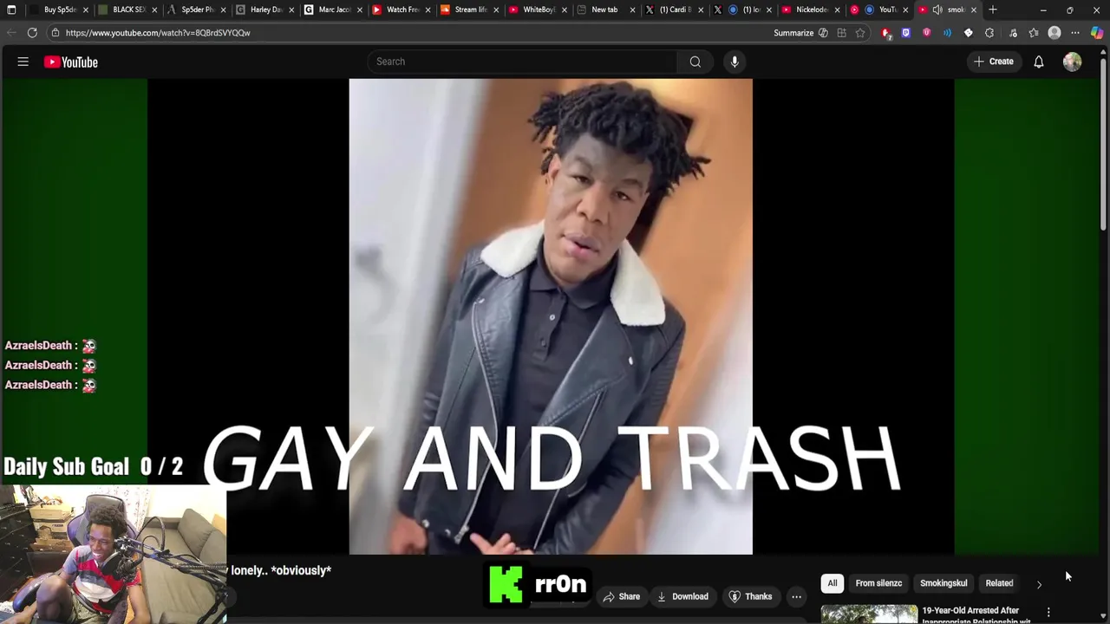This screenshot has width=1110, height=624.
Task: Open the Twitch extension icon
Action: pos(906,33)
